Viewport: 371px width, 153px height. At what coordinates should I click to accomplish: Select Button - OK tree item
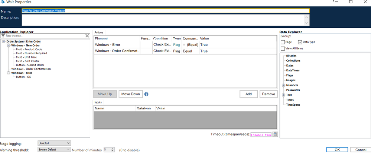pyautogui.click(x=23, y=77)
